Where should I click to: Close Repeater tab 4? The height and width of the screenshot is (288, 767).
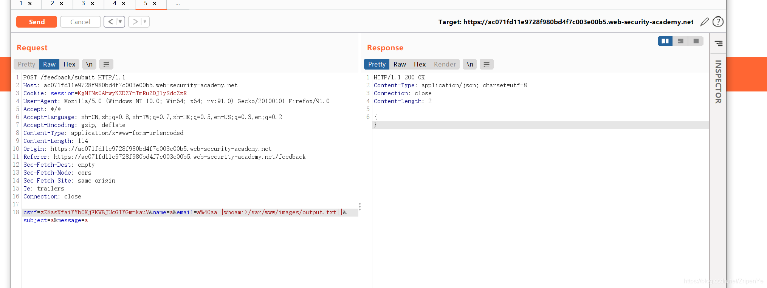[124, 3]
